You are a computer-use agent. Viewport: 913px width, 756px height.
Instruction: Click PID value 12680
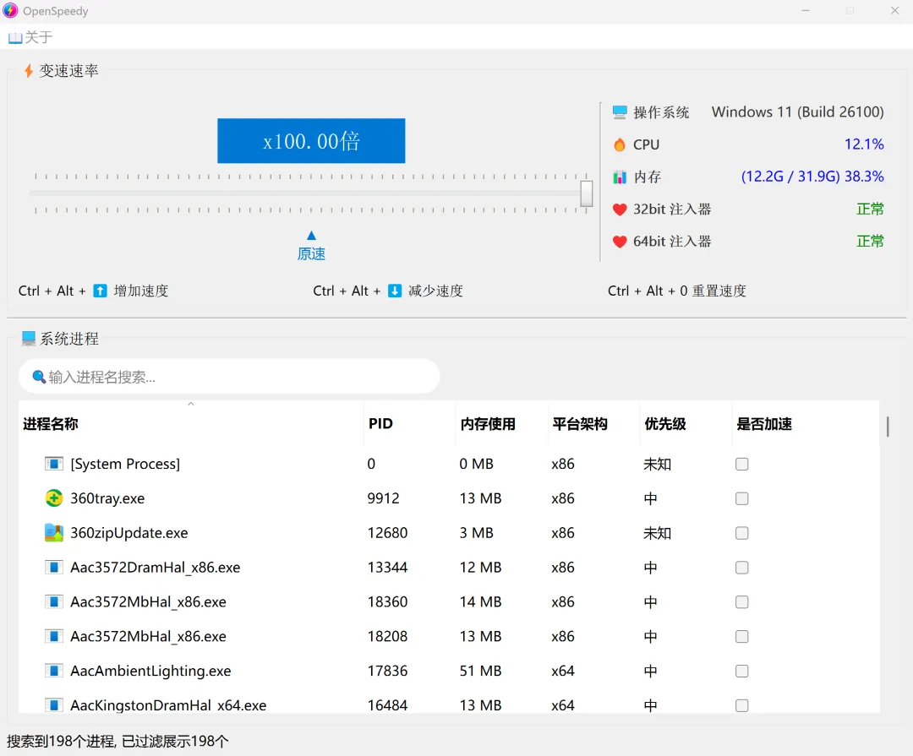[388, 533]
